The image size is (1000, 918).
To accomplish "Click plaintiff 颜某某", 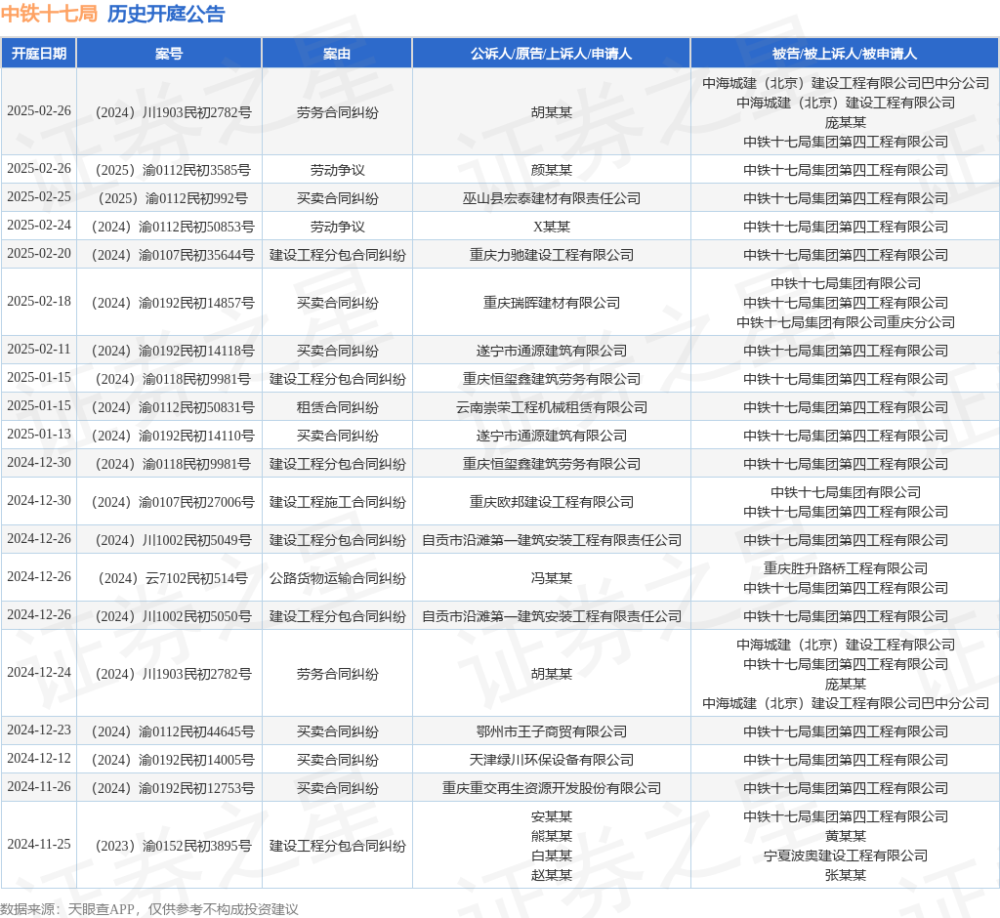I will [552, 170].
